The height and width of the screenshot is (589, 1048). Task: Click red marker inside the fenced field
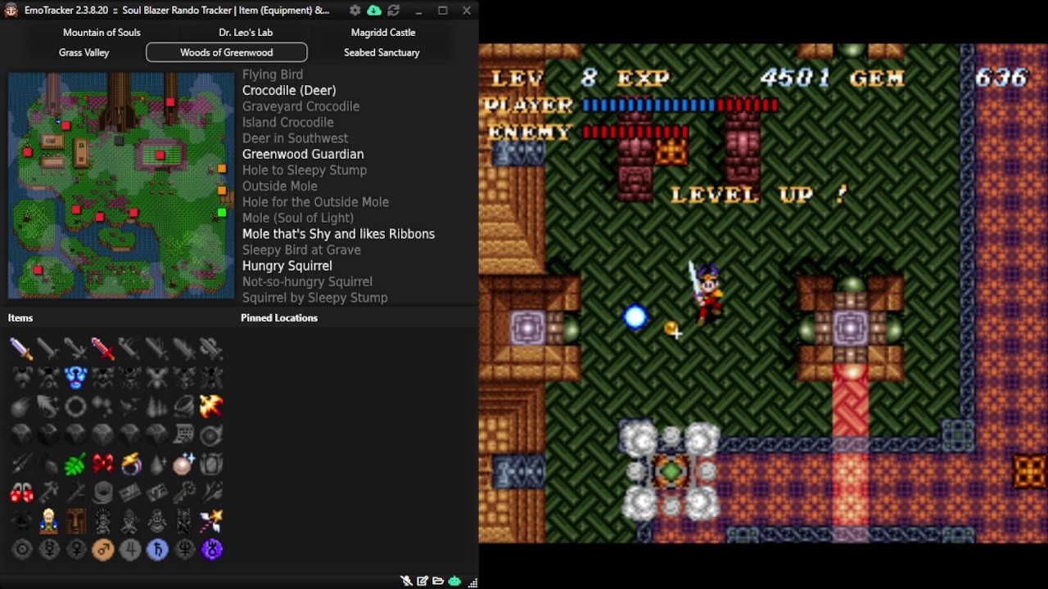(160, 155)
